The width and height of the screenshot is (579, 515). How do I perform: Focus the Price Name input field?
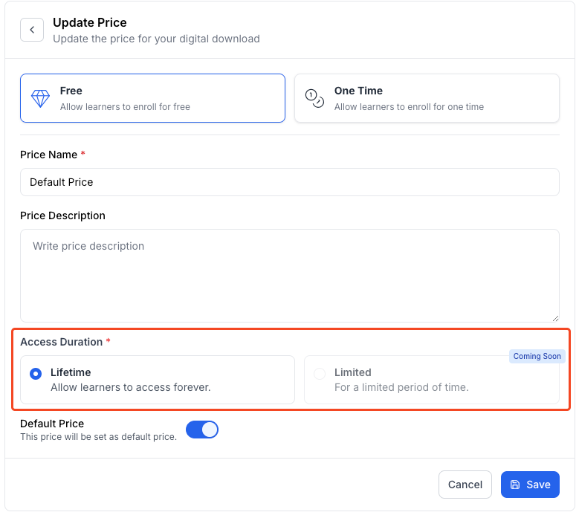click(290, 182)
